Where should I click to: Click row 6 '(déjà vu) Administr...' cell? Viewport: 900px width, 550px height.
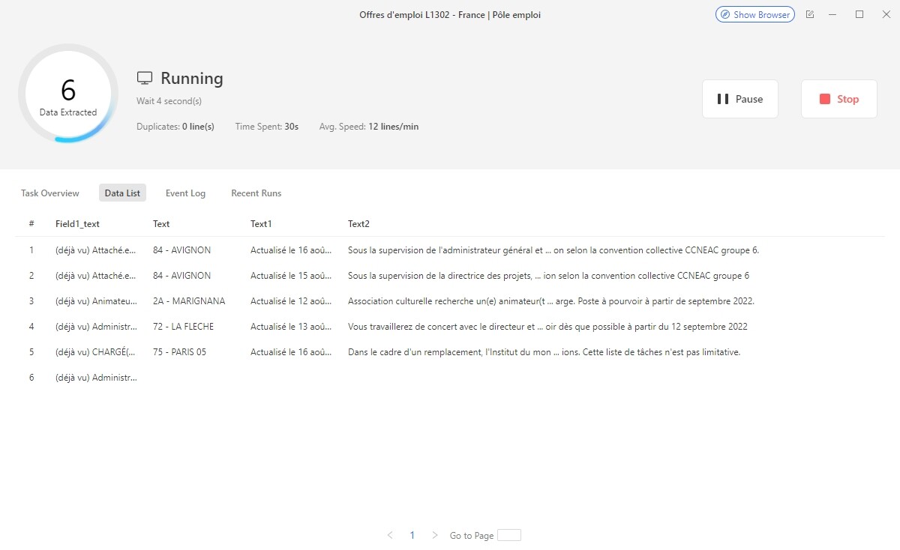[96, 378]
